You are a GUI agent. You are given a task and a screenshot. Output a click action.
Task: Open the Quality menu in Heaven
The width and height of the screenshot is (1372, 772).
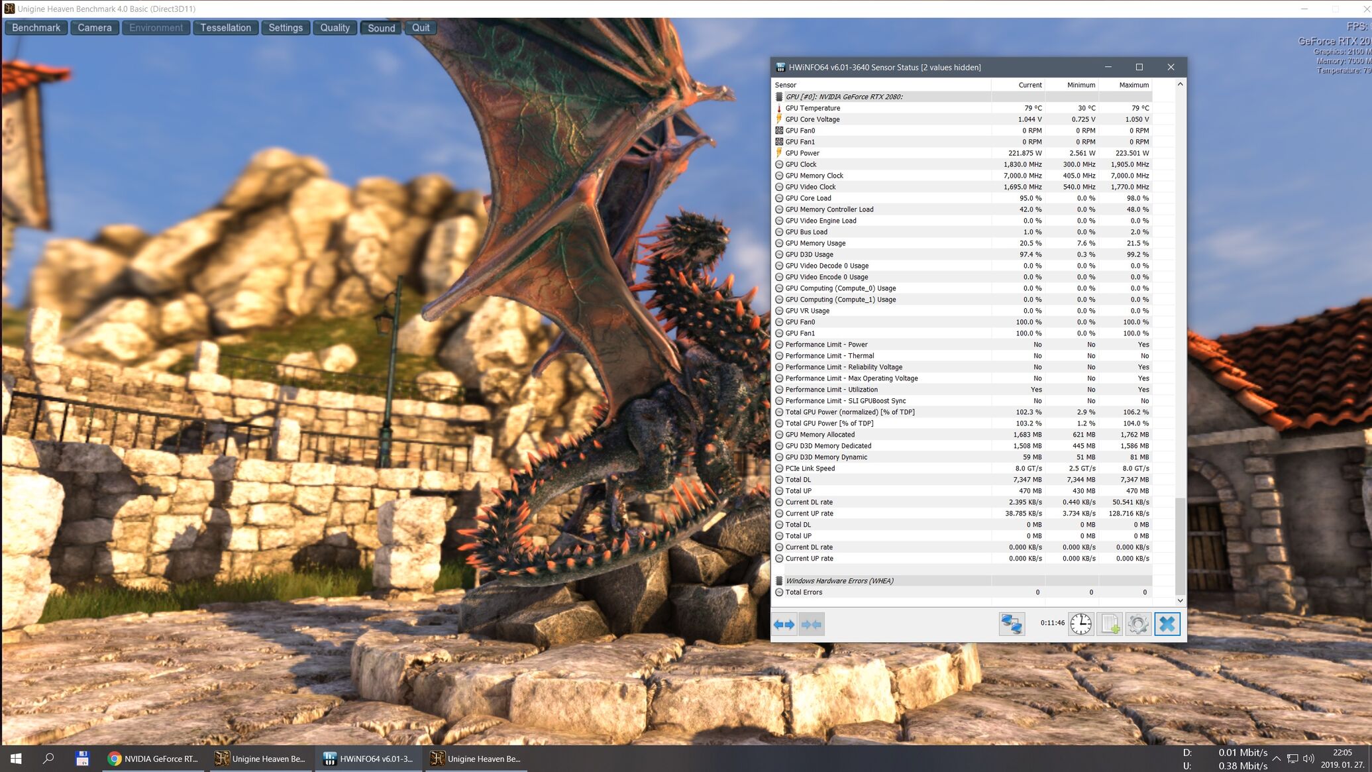(x=335, y=28)
